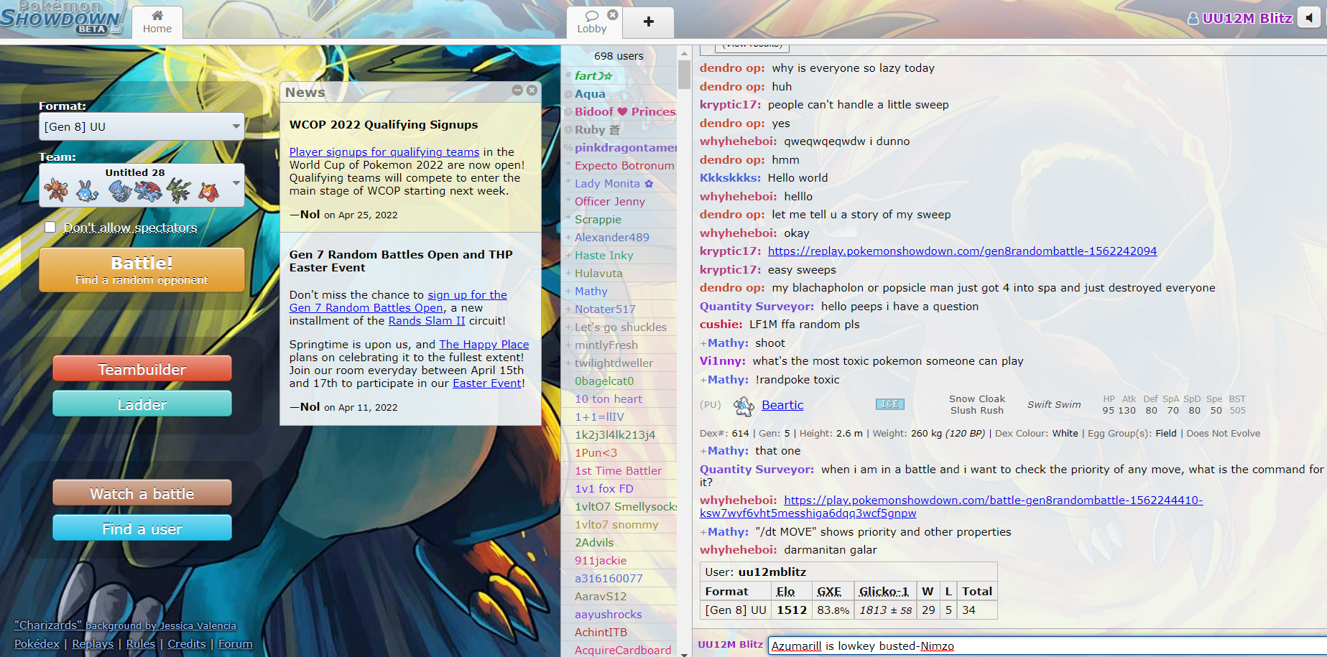Select user Expecto Botronum in the list

(x=619, y=165)
